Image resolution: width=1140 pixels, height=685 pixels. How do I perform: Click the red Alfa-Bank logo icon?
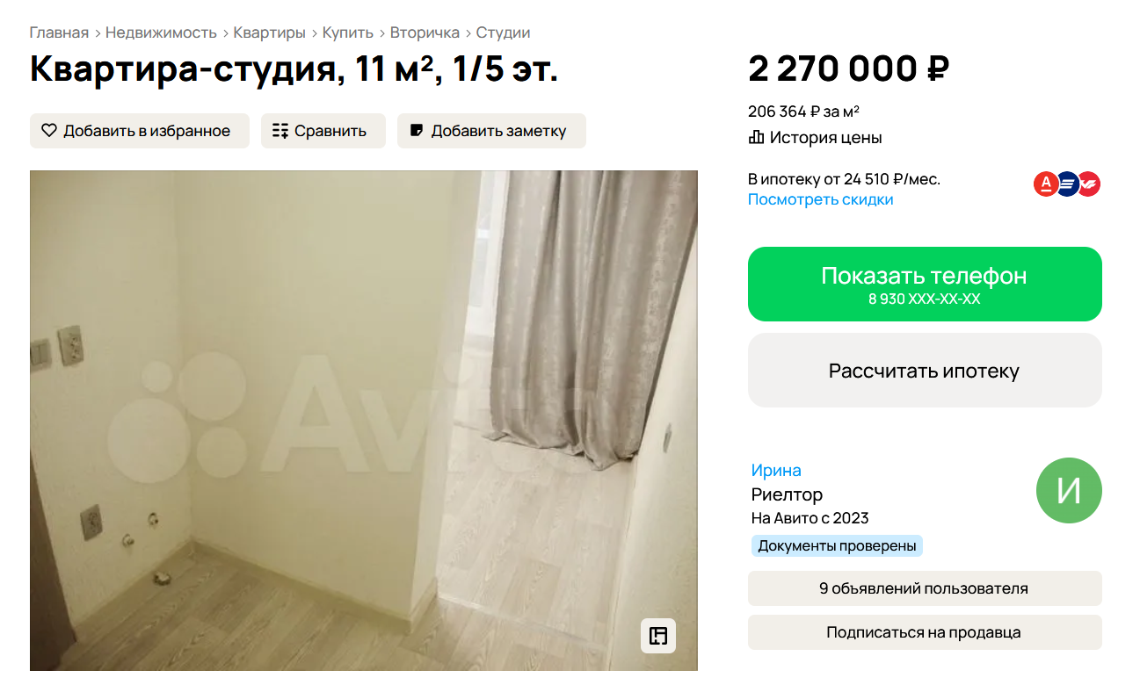(x=1045, y=184)
